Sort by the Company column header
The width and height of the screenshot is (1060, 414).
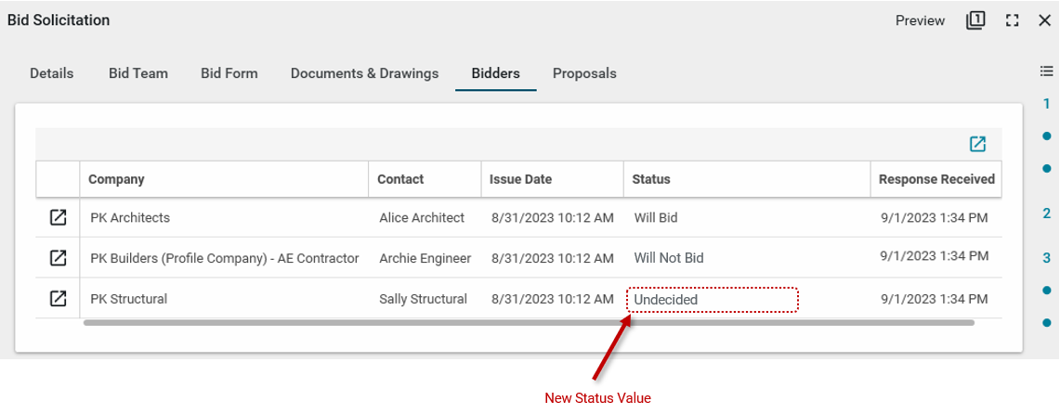point(116,179)
